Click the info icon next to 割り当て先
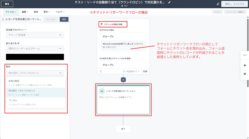249x139 pixels. click(18, 43)
